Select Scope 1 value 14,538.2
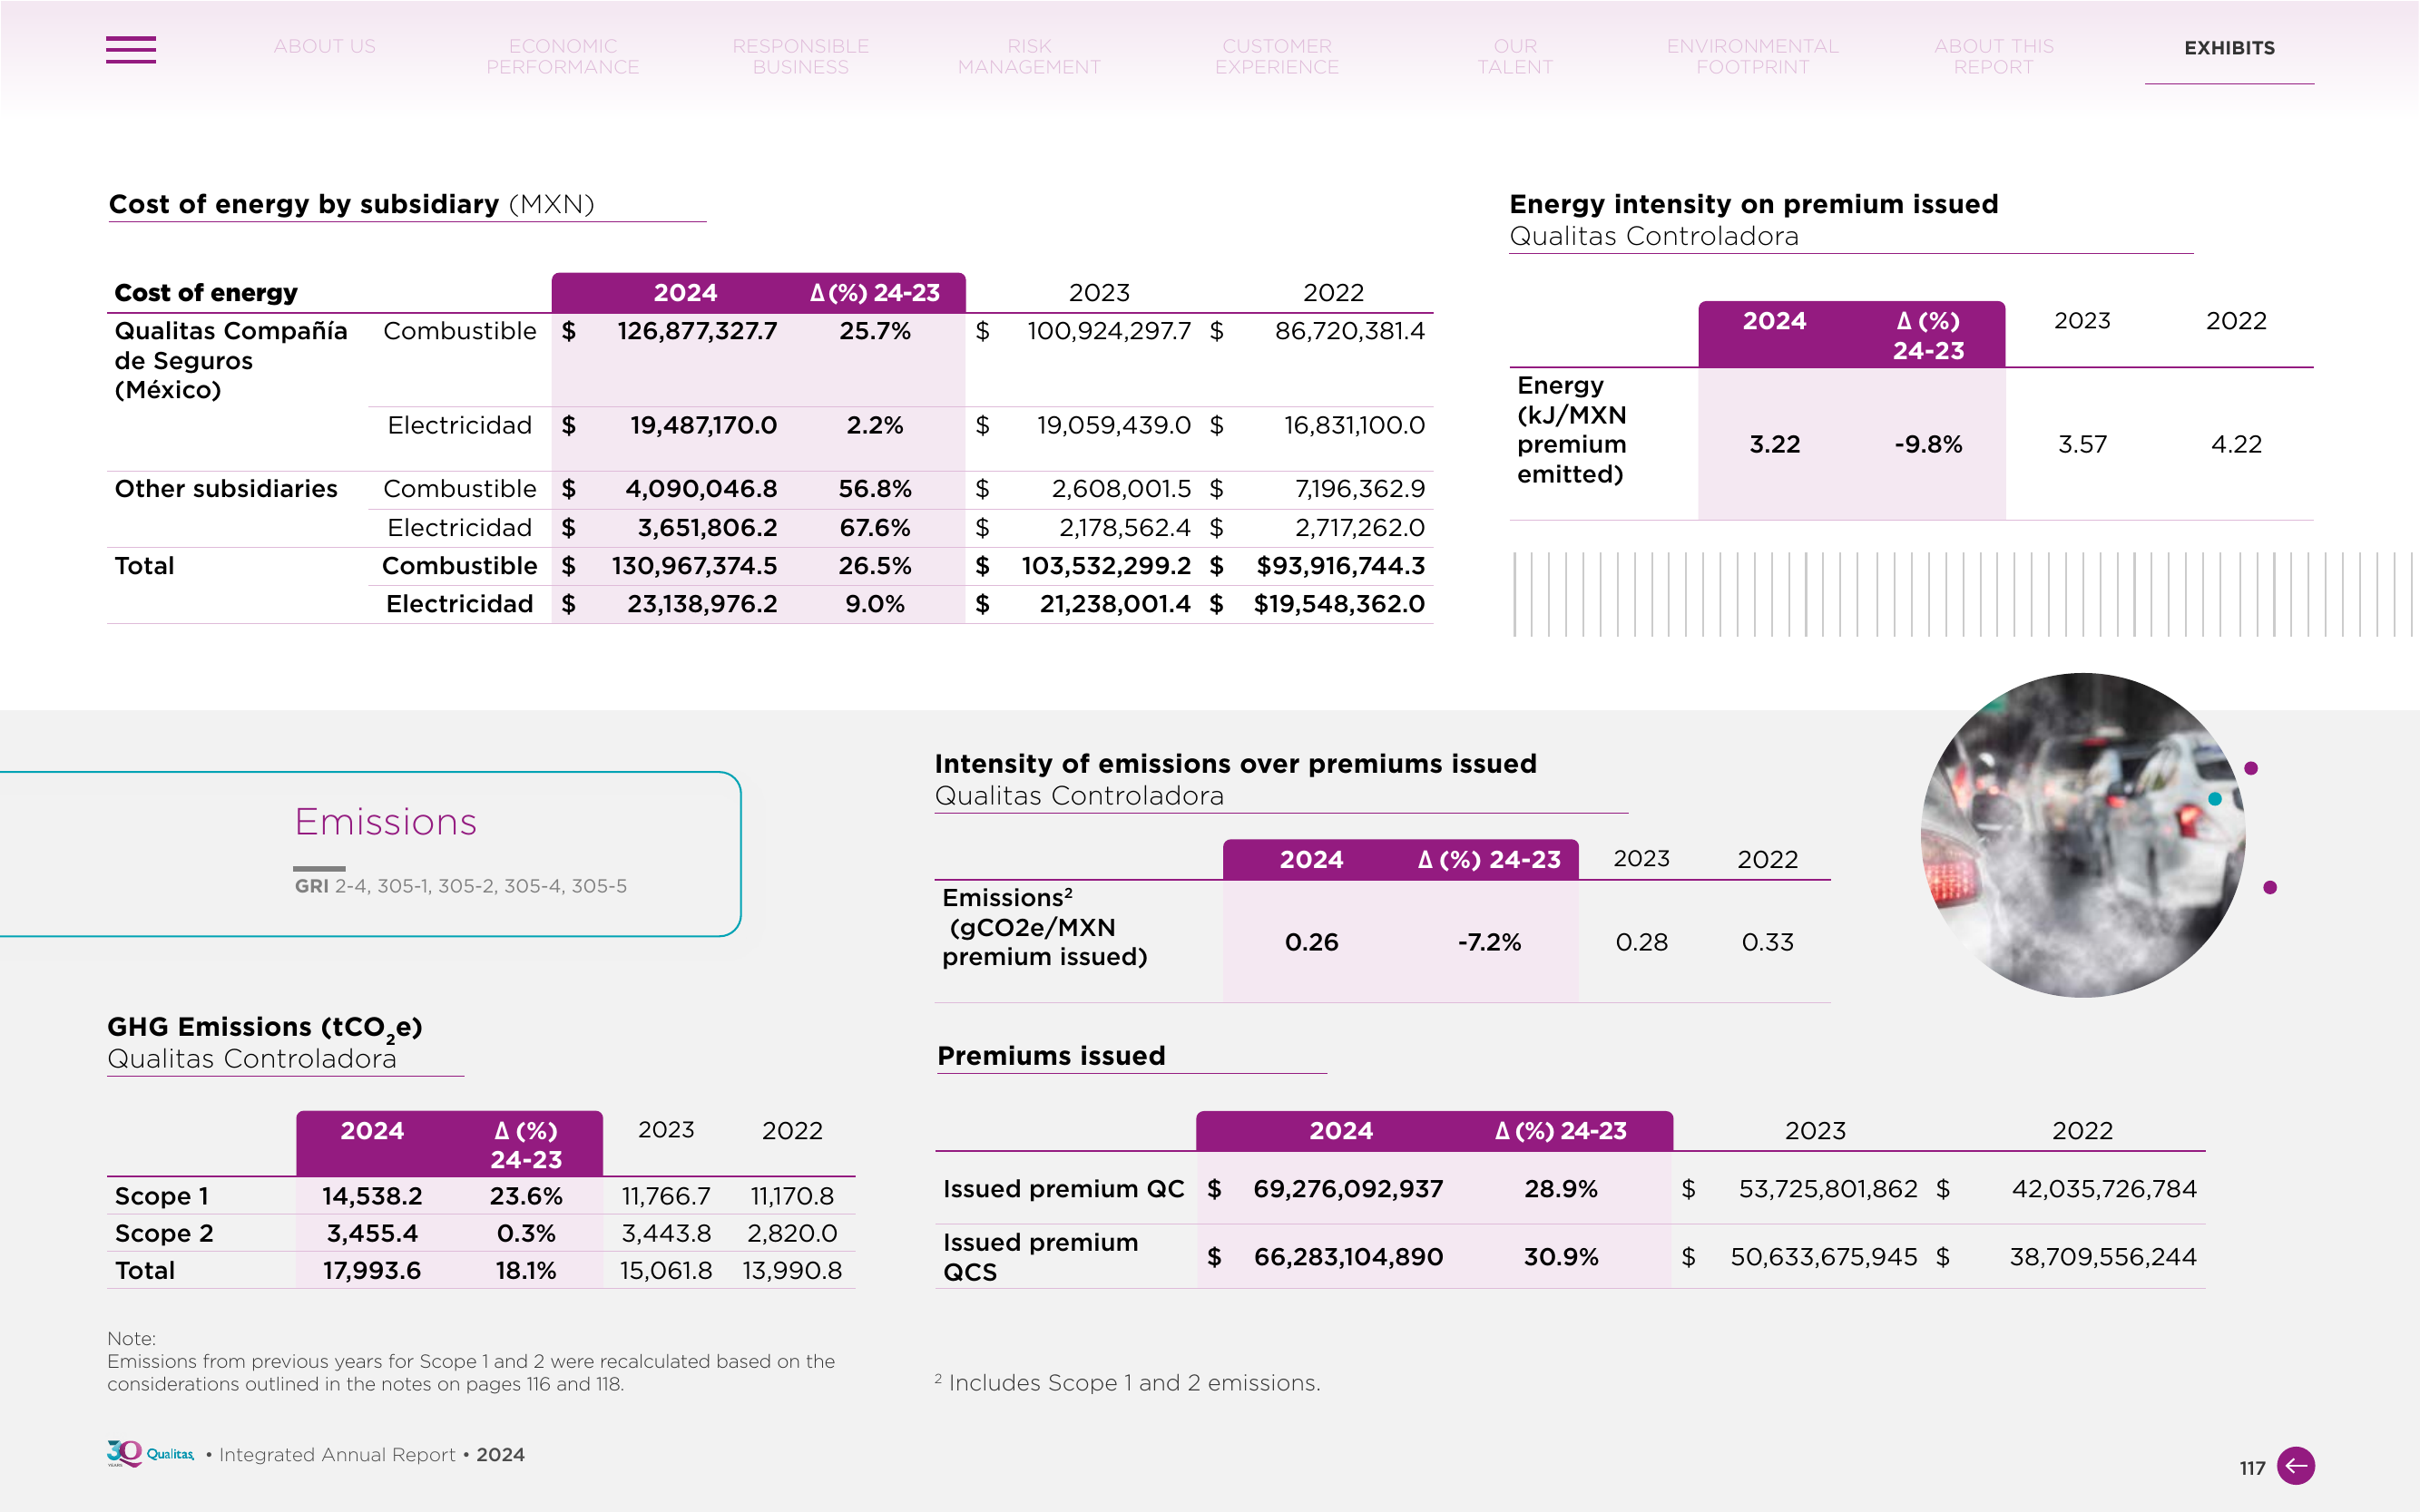The width and height of the screenshot is (2420, 1512). pyautogui.click(x=371, y=1196)
